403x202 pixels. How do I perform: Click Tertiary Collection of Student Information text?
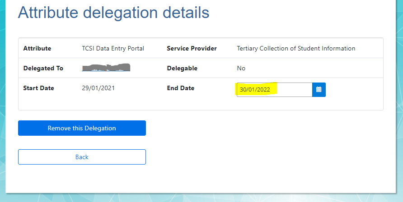[x=296, y=48]
